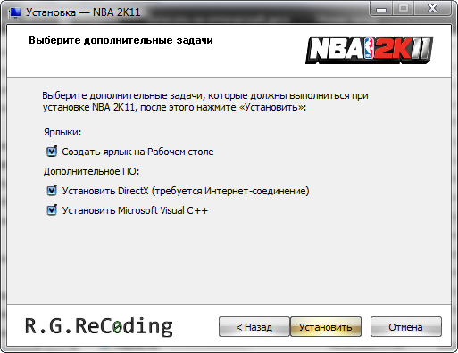Go back with the Назад button
This screenshot has width=458, height=353.
point(254,327)
